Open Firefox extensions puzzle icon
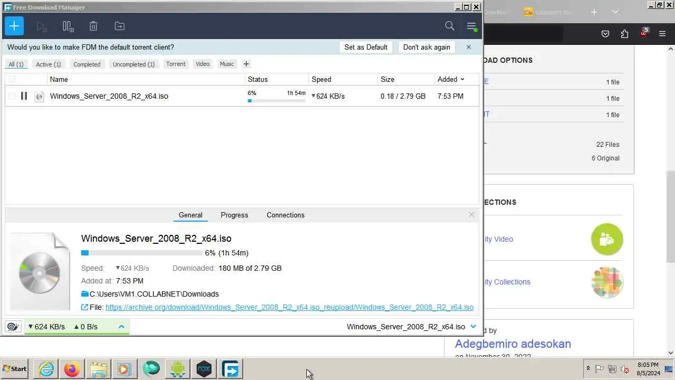 (x=624, y=34)
